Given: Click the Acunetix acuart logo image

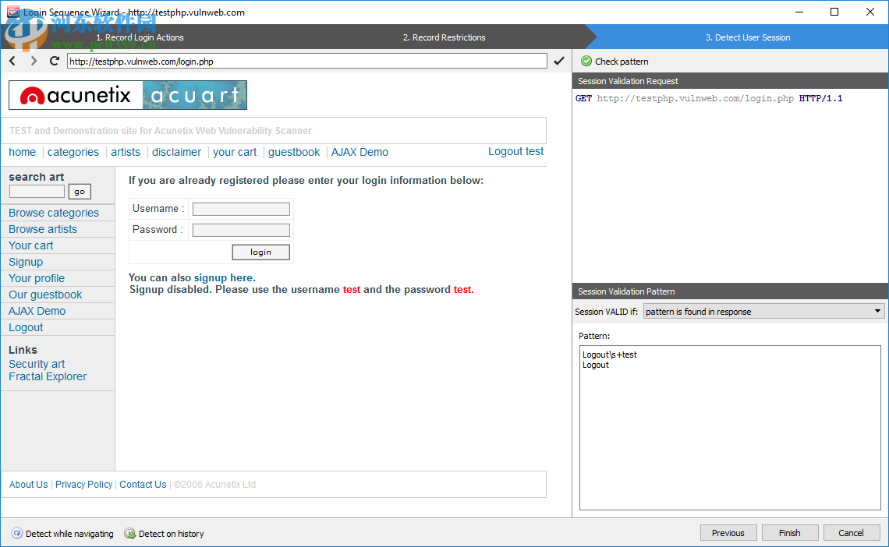Looking at the screenshot, I should (x=128, y=95).
